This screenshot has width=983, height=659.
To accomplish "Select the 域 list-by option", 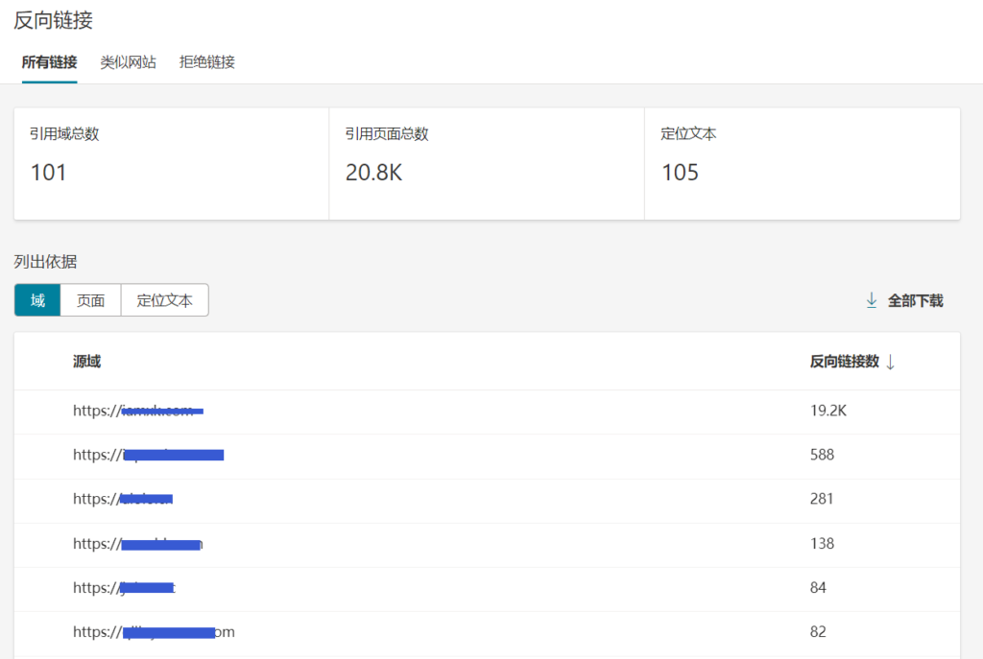I will [x=37, y=300].
